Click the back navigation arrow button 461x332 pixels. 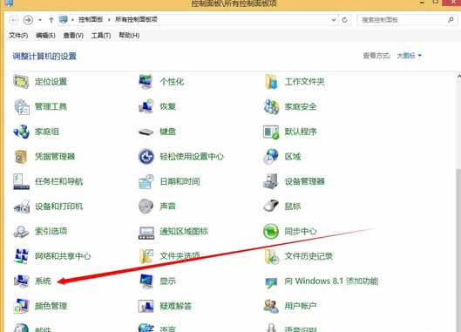[14, 20]
